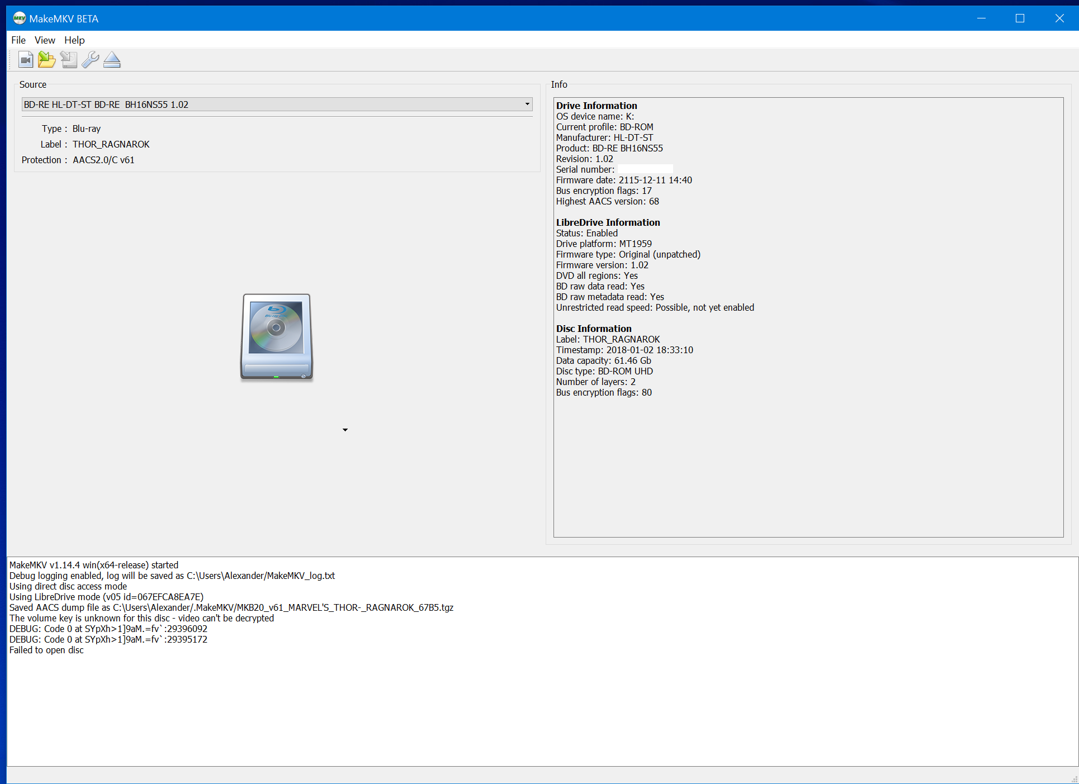
Task: Click the toolbar drag handle grip
Action: pos(10,60)
